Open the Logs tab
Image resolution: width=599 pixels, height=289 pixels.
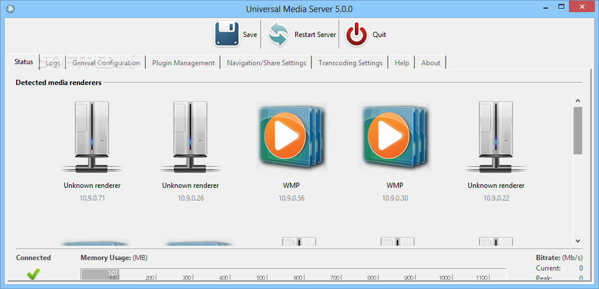pos(53,63)
